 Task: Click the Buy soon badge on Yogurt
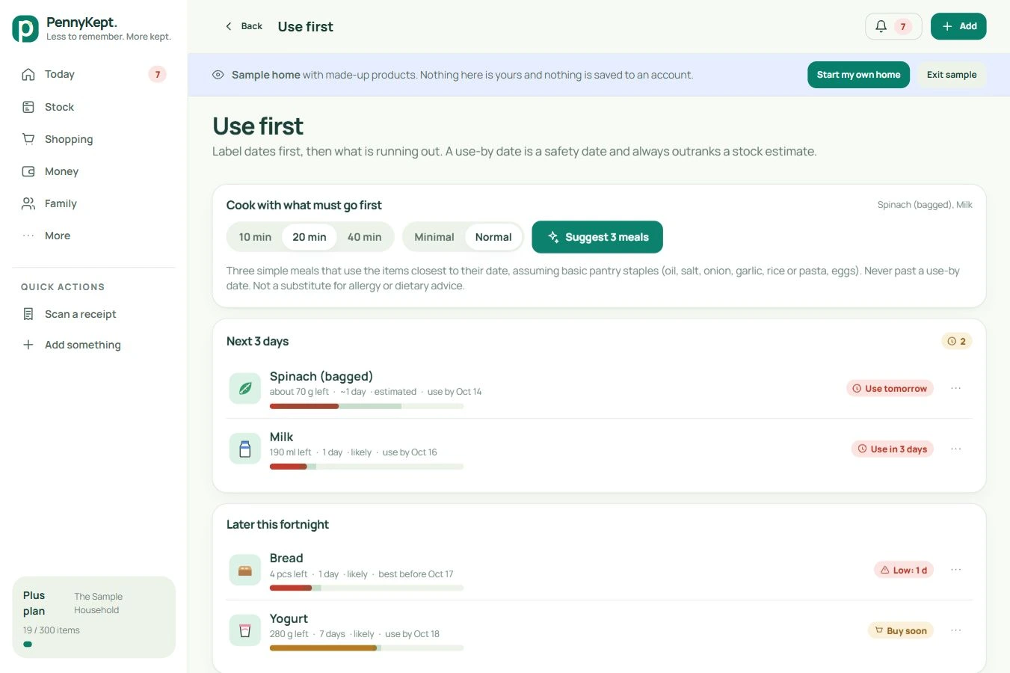coord(901,630)
